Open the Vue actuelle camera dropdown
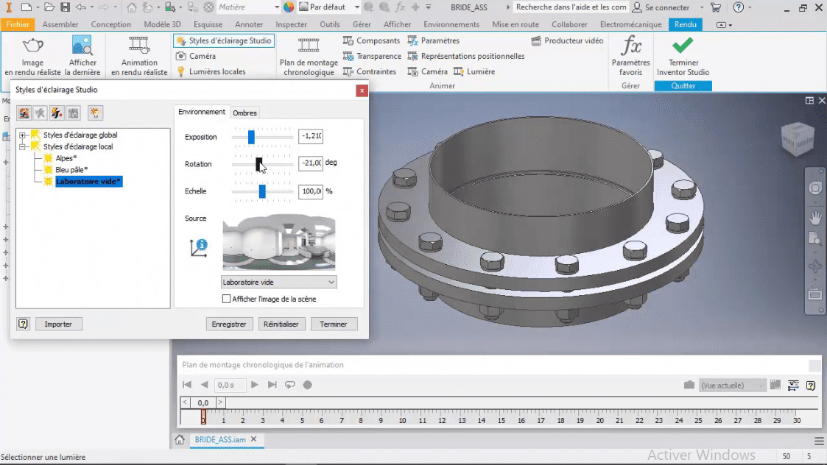Screen dimensions: 827x465 click(x=732, y=385)
